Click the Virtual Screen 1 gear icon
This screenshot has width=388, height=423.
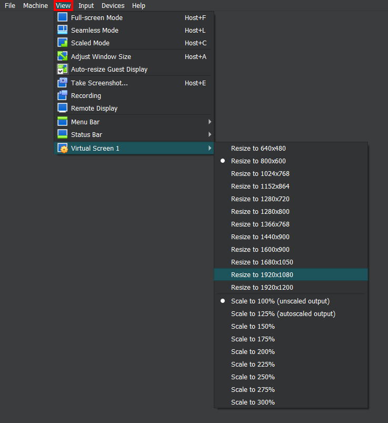pos(63,149)
